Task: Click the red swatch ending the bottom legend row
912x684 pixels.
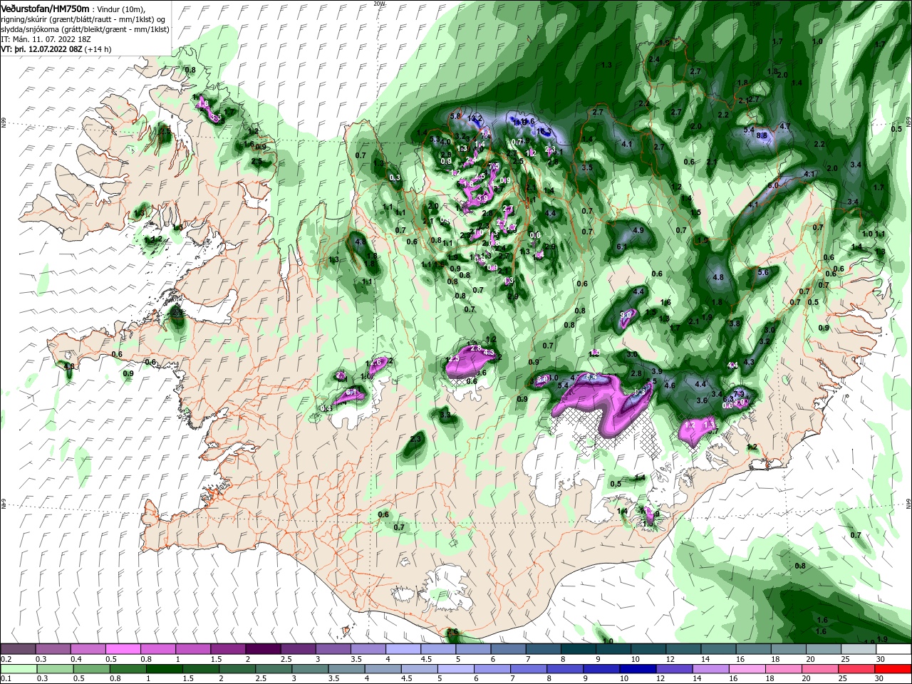Action: click(x=893, y=669)
